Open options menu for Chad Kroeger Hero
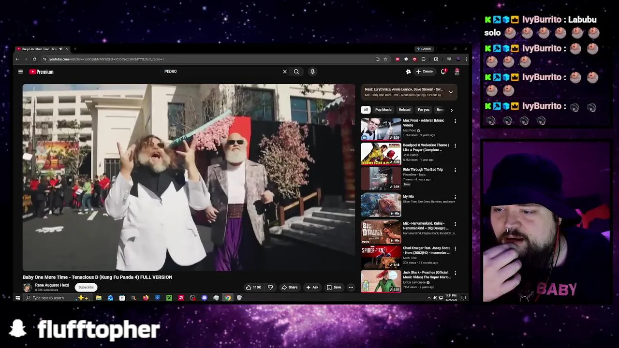The image size is (619, 348). click(455, 249)
